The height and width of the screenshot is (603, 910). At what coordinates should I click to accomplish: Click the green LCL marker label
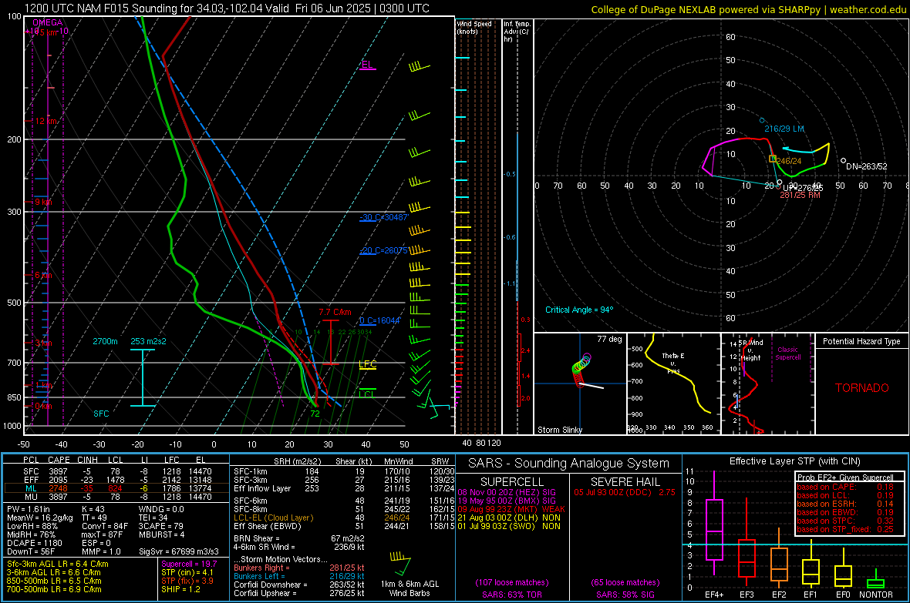[x=367, y=395]
